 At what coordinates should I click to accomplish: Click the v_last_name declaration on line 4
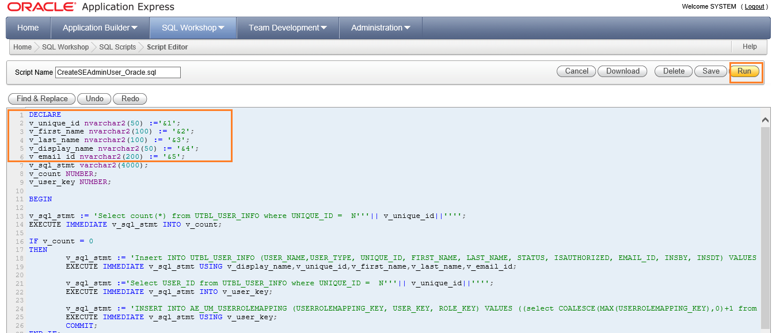(109, 140)
